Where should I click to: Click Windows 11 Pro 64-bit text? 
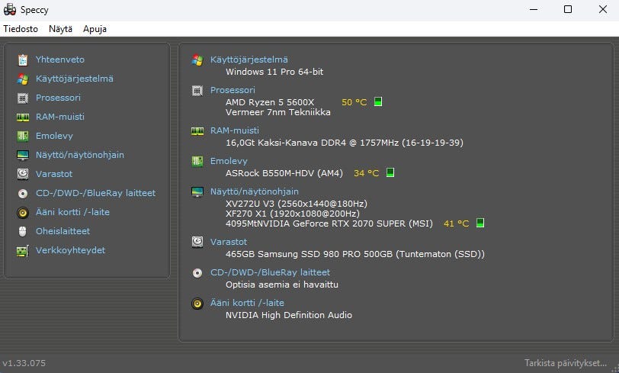[274, 72]
